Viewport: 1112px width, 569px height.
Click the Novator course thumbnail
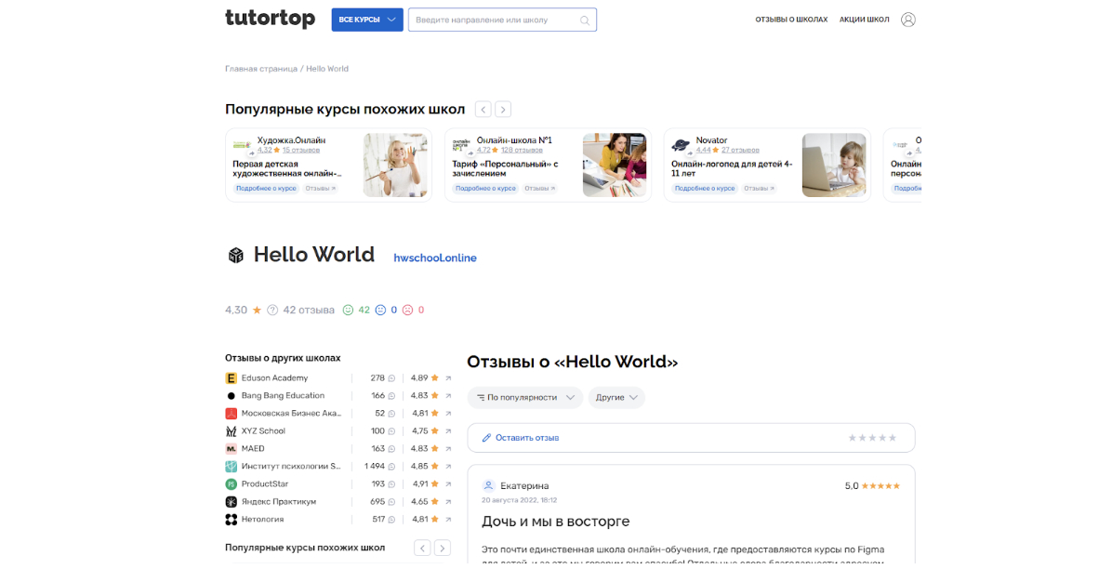[x=834, y=165]
